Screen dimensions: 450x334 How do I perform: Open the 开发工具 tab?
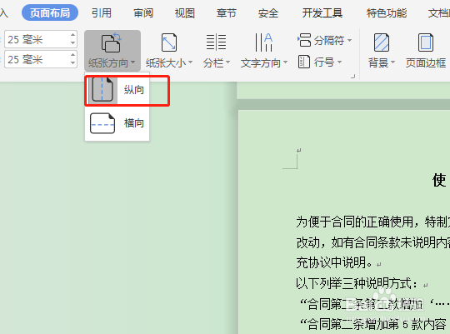point(322,13)
